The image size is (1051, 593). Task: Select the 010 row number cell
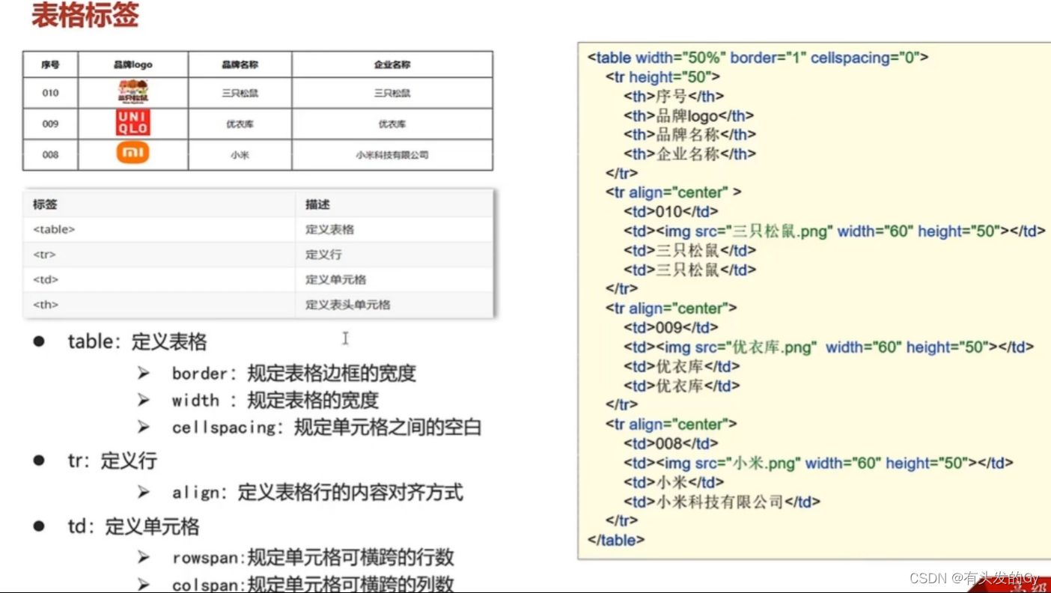click(x=49, y=93)
